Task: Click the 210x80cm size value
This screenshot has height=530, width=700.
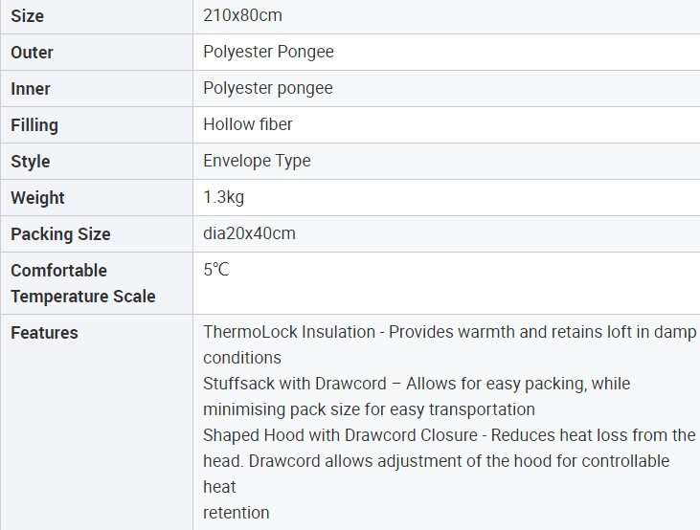Action: click(x=242, y=15)
